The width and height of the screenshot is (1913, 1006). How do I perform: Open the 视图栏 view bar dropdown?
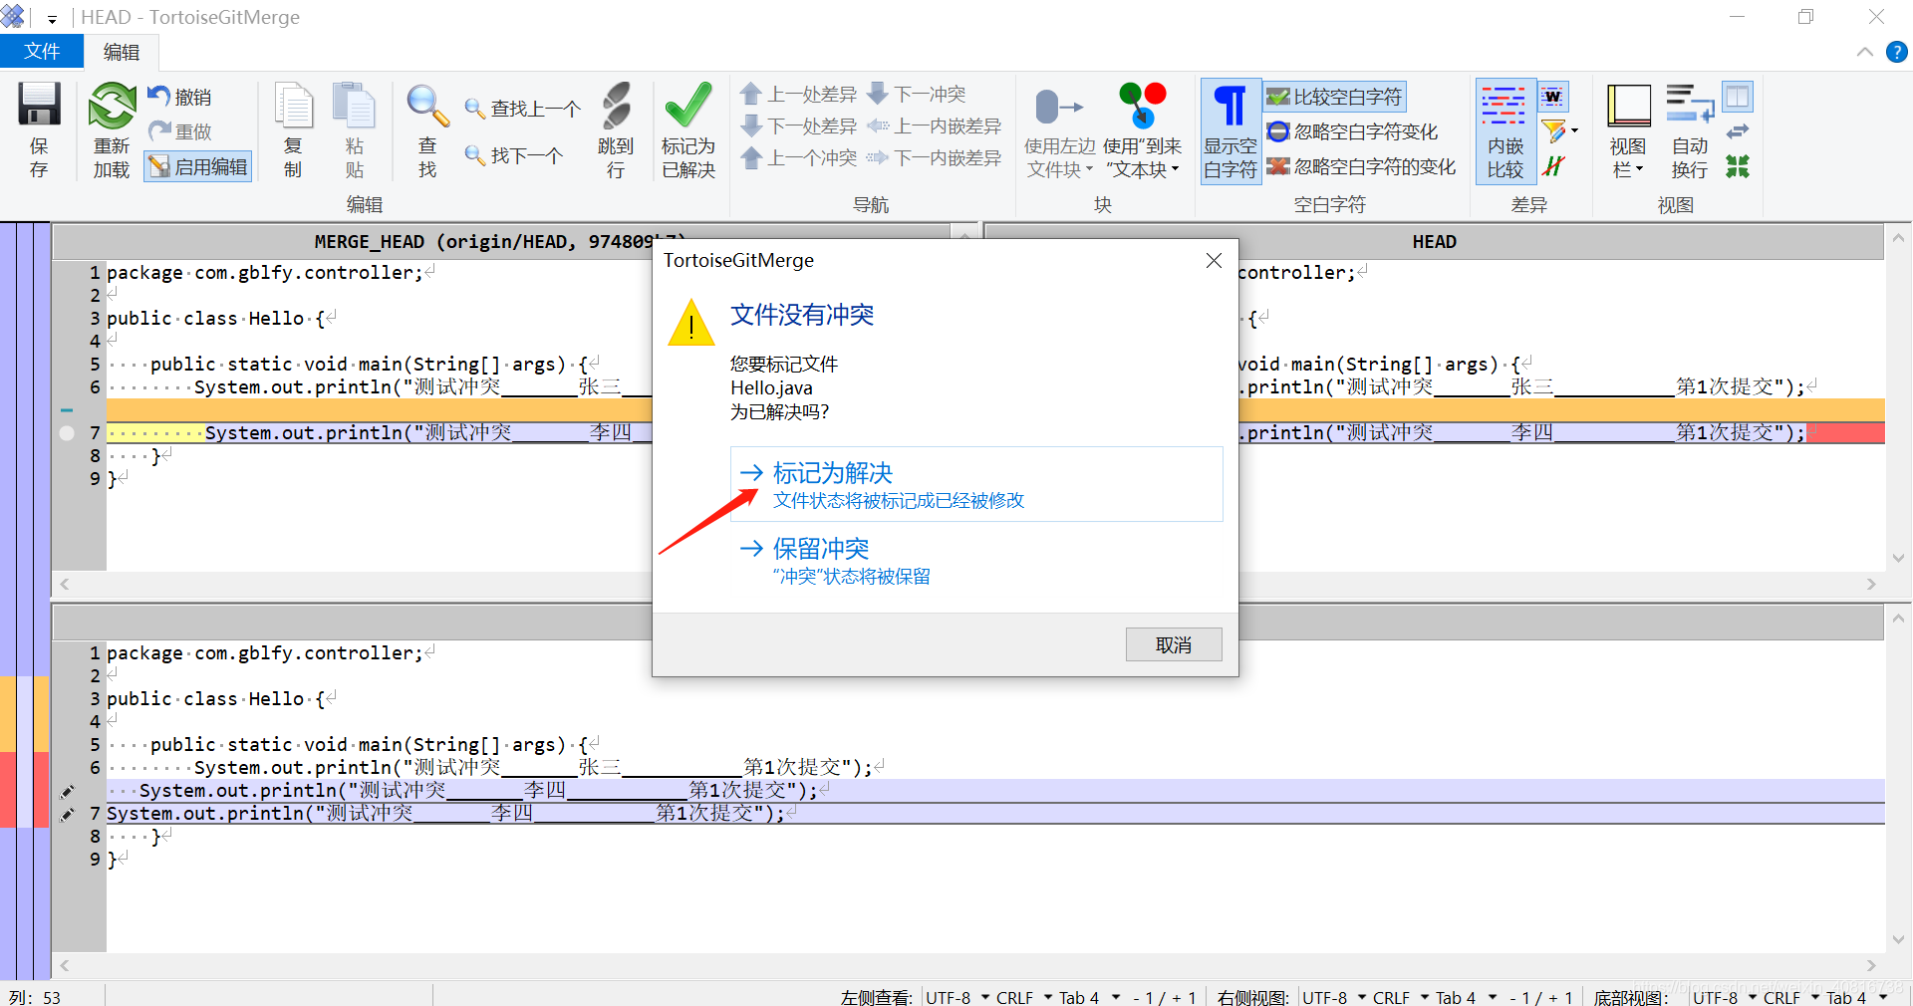click(1628, 130)
